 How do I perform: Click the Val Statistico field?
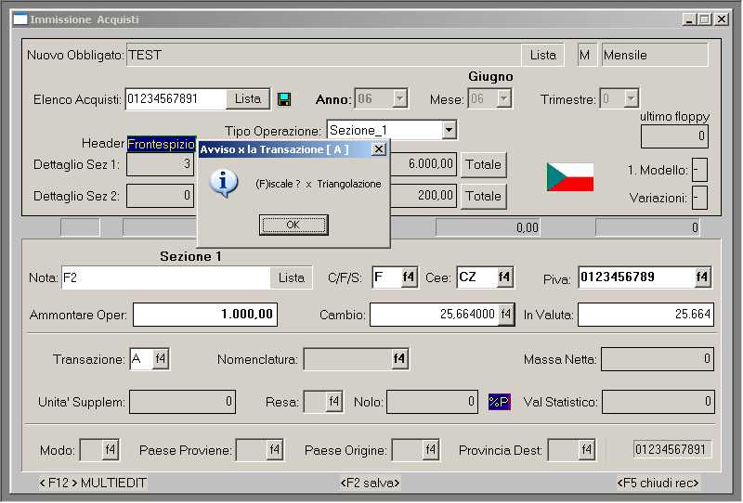point(658,402)
